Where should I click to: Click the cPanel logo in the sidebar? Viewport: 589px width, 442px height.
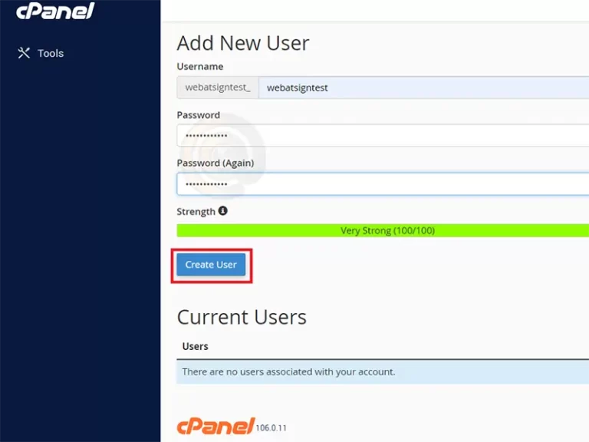[55, 11]
